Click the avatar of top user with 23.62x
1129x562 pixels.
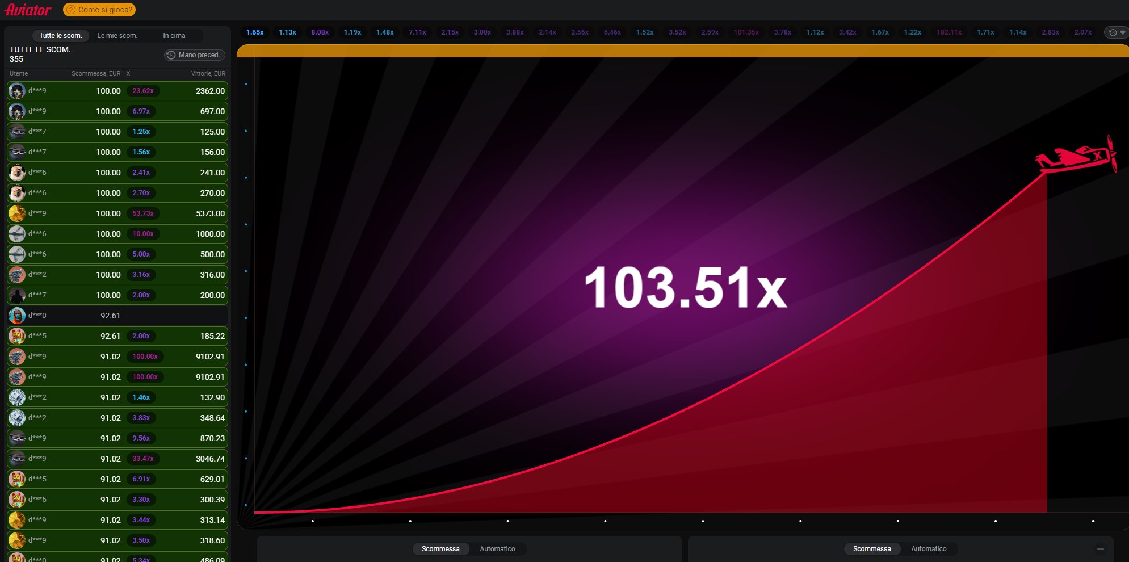point(17,91)
